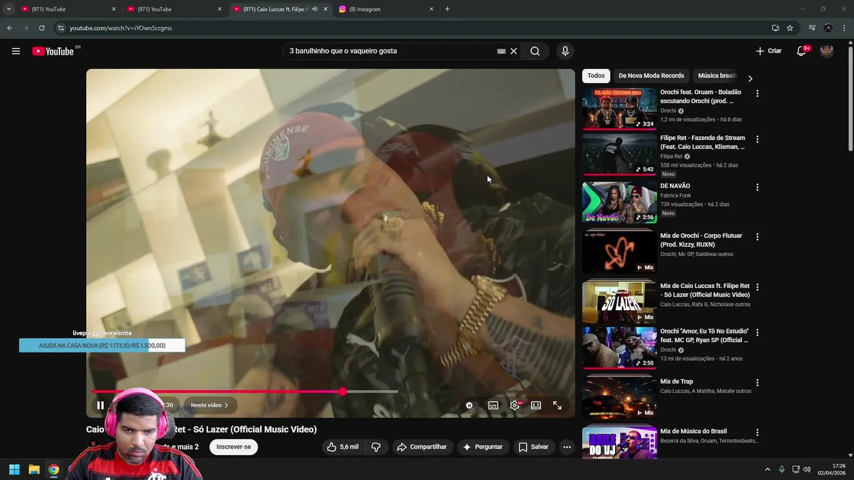The image size is (854, 480).
Task: Open options for 'Orochi Amor, Eu Tô No Estudio'
Action: (x=757, y=332)
